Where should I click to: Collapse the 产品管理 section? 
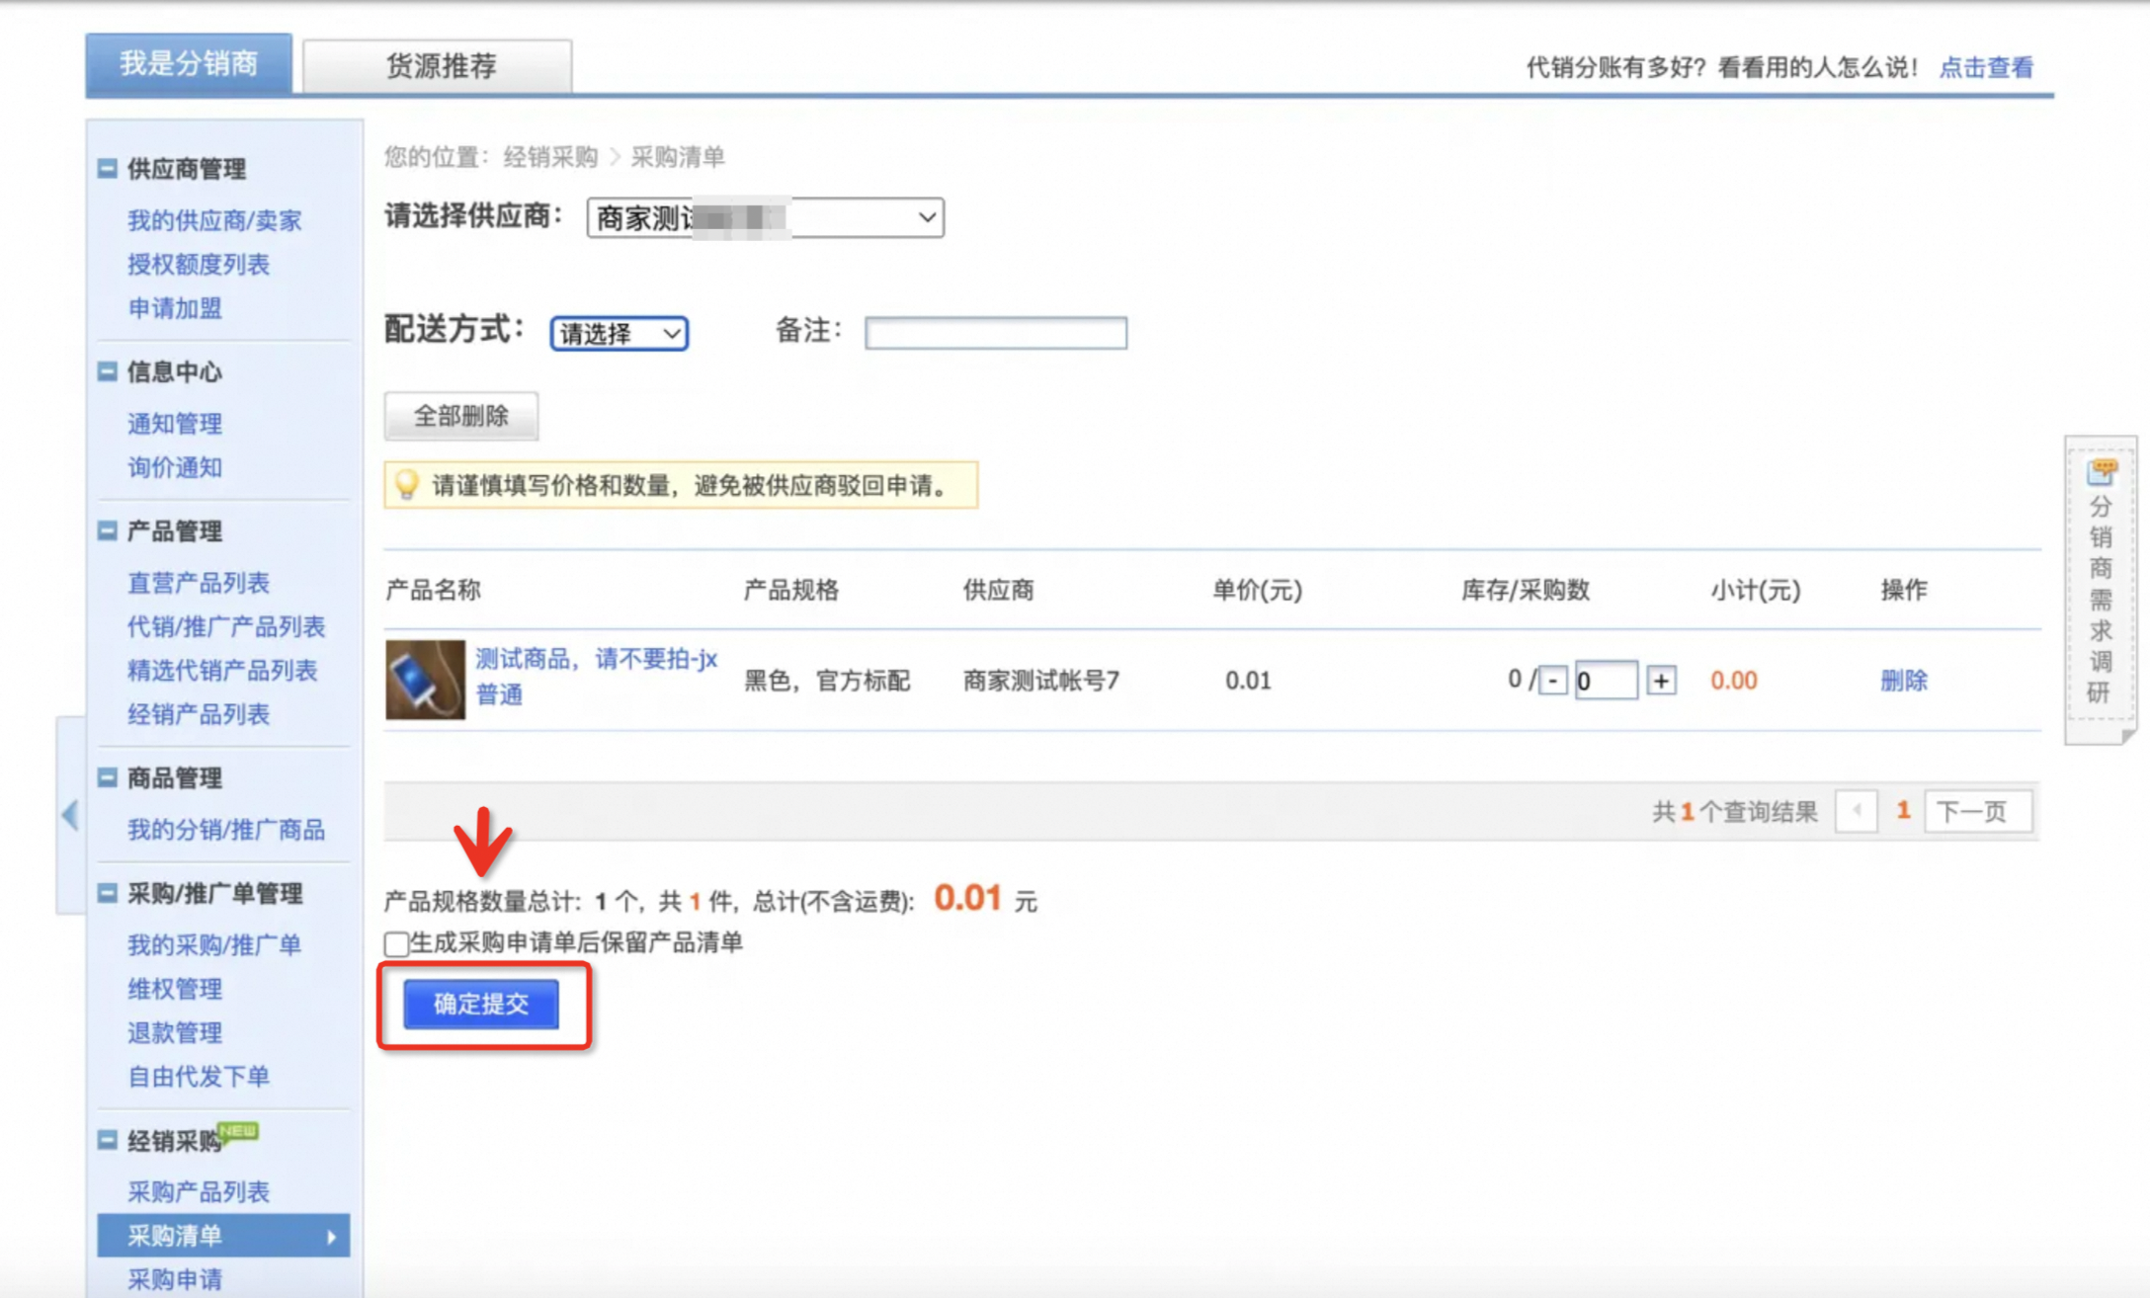108,531
